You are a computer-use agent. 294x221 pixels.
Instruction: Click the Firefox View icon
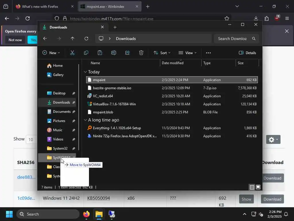click(x=6, y=7)
